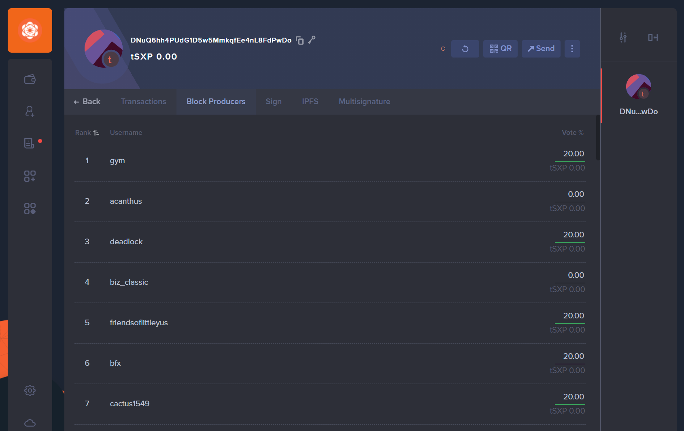Click the 0.00 vote value for biz_classic
684x431 pixels.
pos(576,275)
